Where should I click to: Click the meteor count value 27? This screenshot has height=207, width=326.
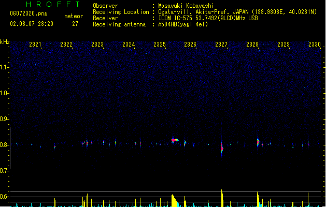pos(75,24)
